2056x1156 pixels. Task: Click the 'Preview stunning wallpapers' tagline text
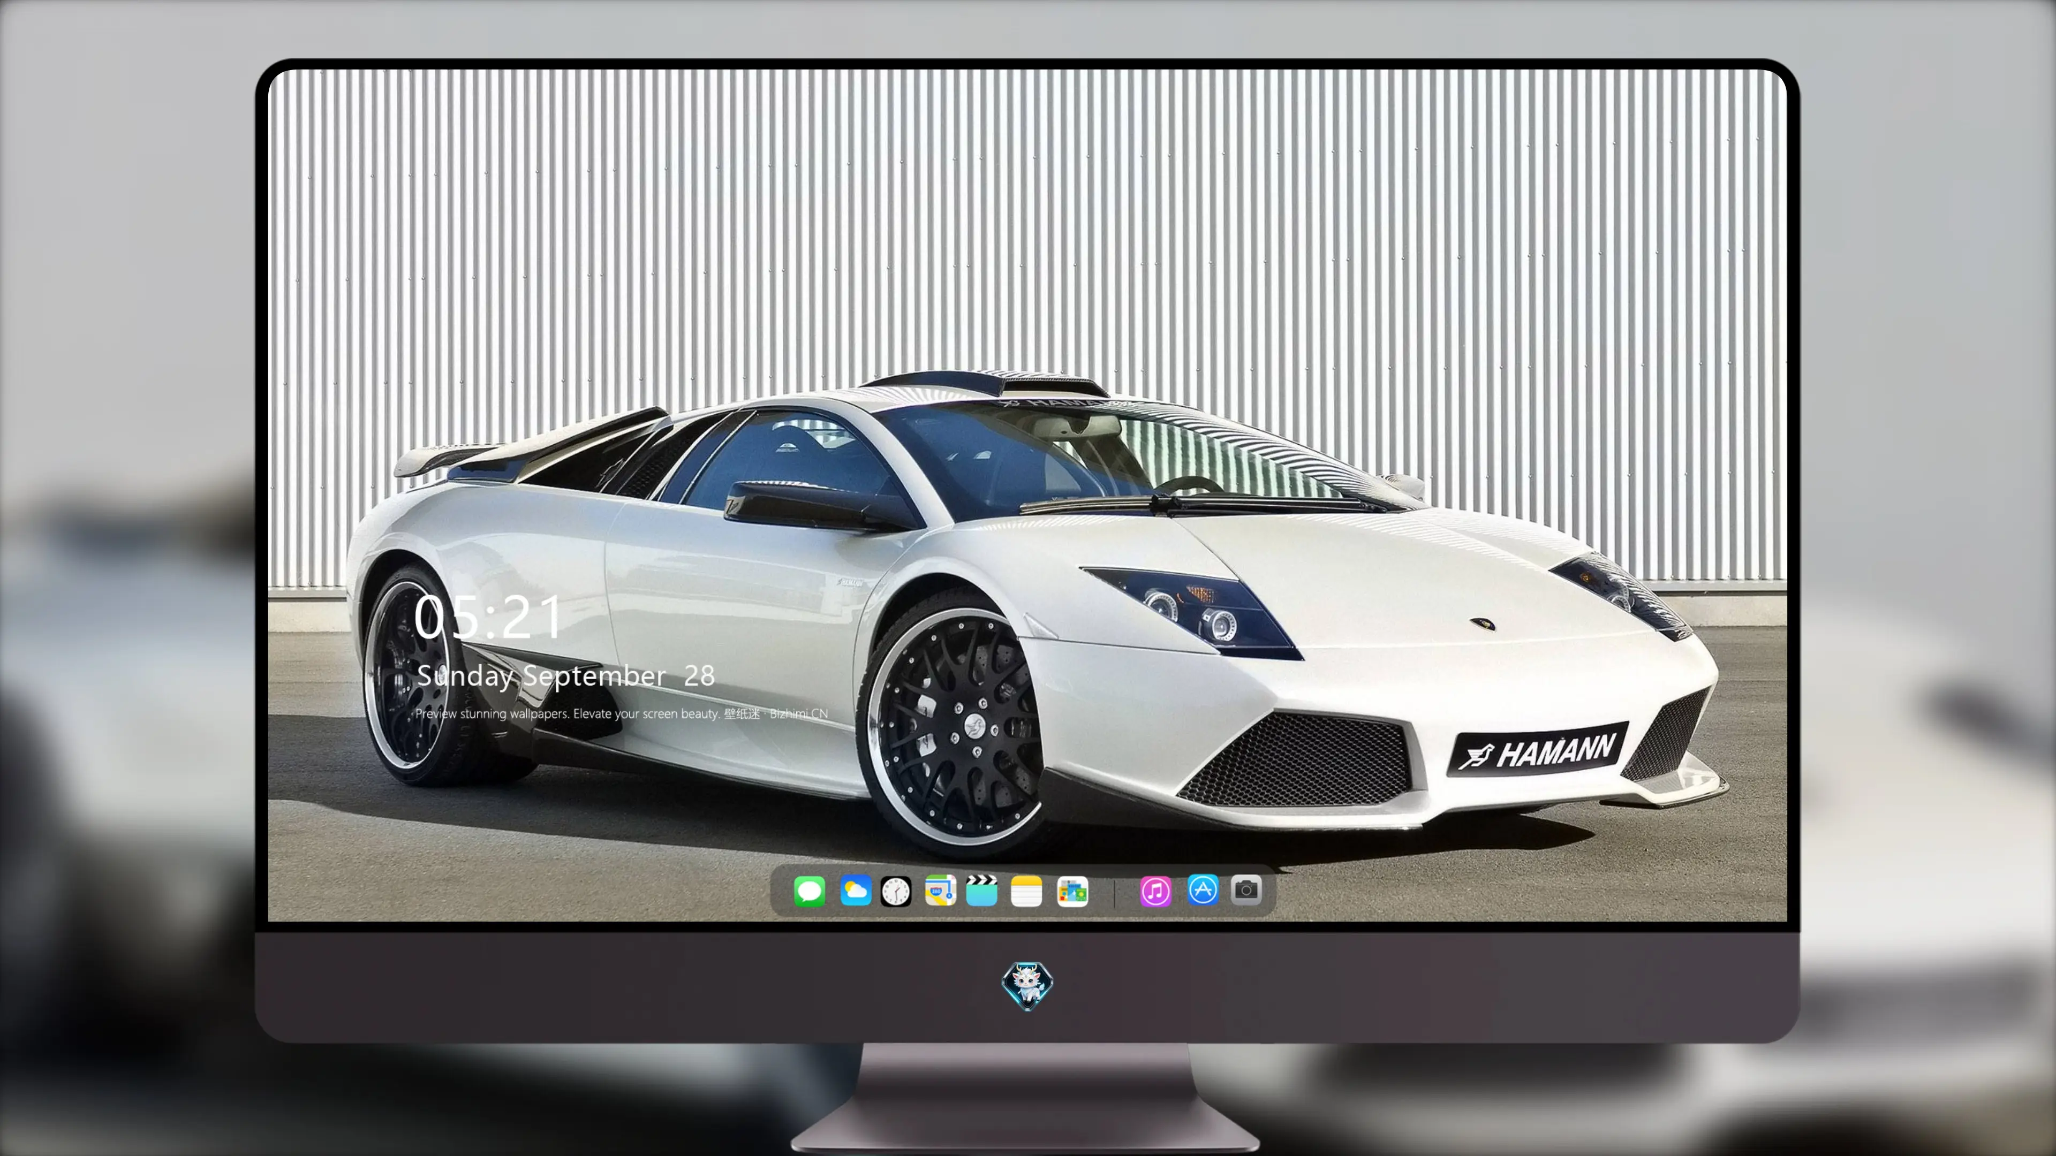coord(622,713)
